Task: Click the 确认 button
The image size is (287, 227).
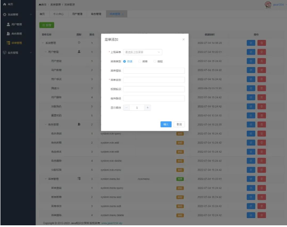Action: coord(166,124)
